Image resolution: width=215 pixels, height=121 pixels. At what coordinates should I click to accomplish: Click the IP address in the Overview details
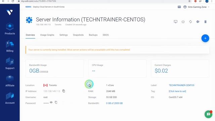52,91
